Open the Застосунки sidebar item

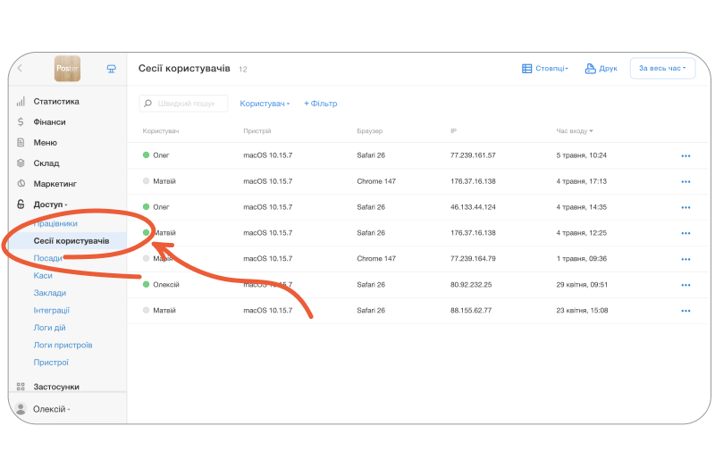[56, 387]
